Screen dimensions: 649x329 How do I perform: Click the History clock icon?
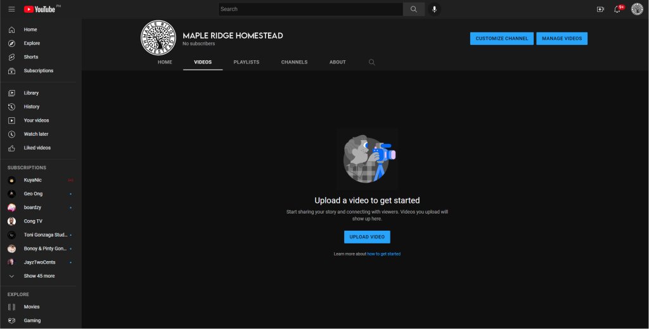(x=11, y=106)
